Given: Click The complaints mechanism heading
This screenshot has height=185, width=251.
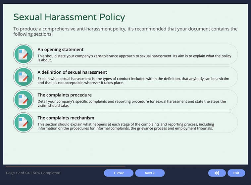Looking at the screenshot, I should [x=66, y=118].
